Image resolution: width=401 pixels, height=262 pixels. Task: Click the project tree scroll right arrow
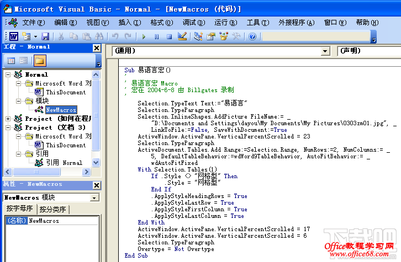click(86, 172)
